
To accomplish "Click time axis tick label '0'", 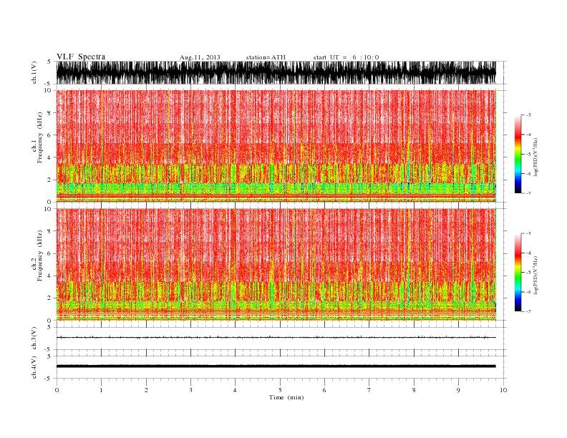I will (57, 390).
